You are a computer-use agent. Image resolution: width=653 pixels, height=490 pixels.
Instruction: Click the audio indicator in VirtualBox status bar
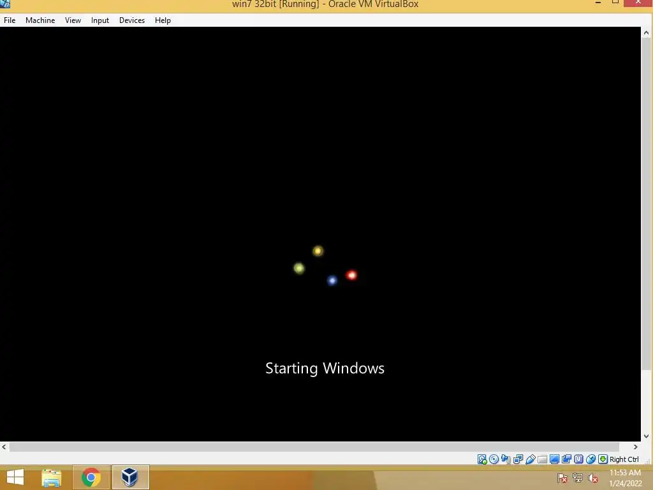tap(506, 459)
